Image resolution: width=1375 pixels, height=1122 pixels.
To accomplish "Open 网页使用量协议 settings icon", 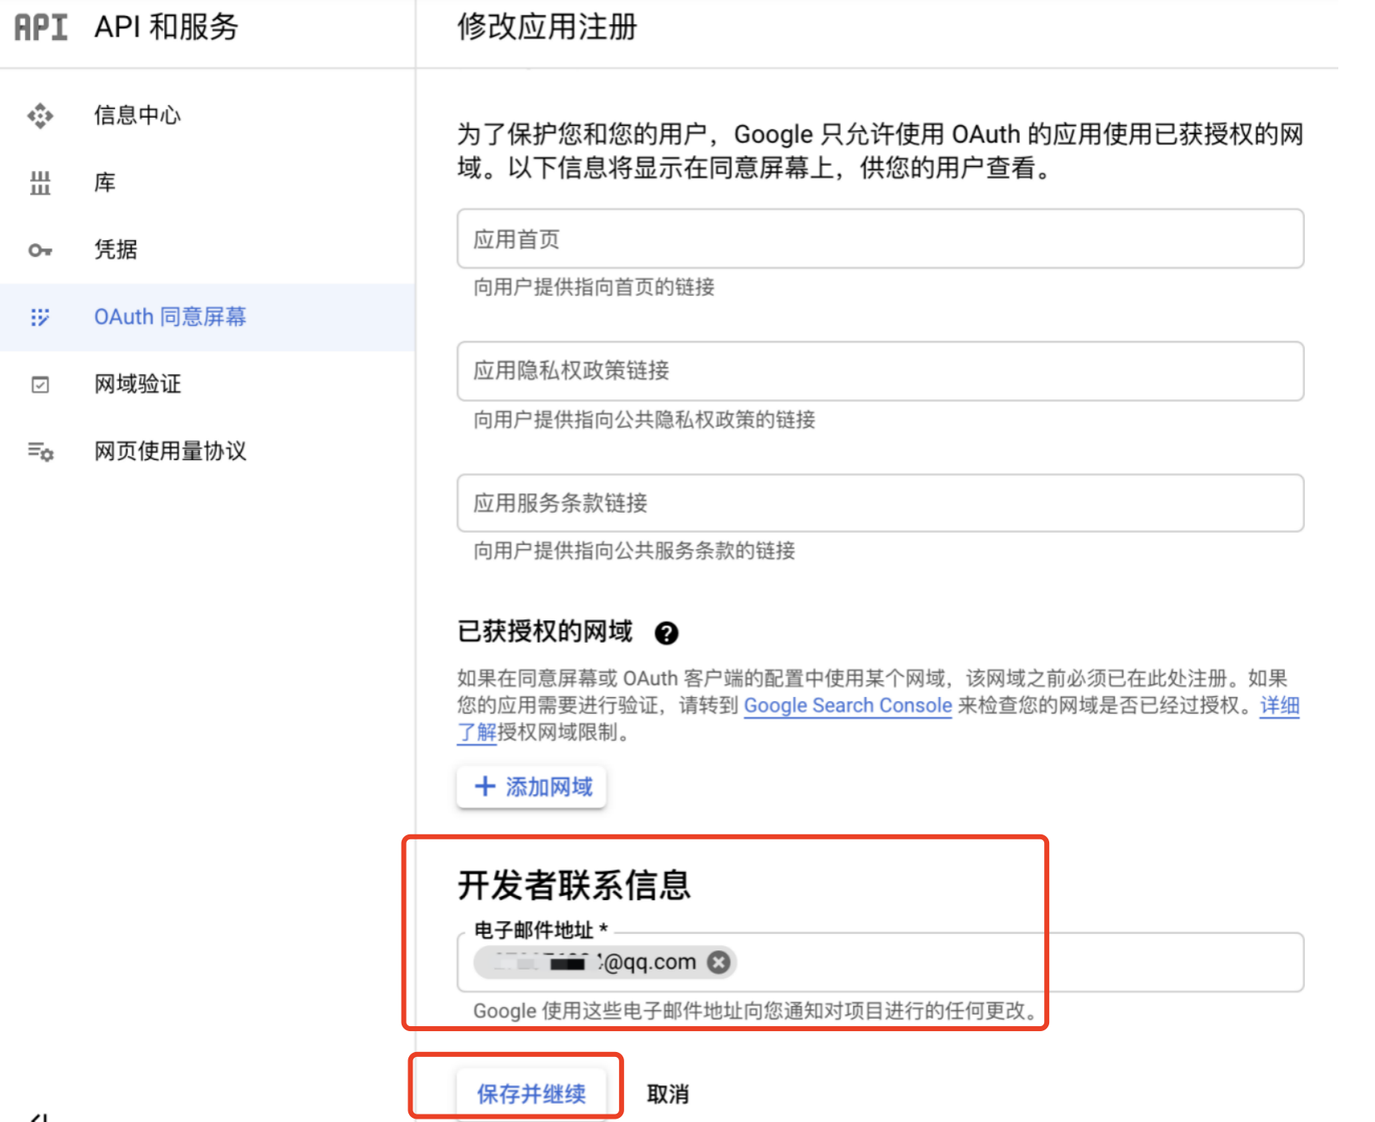I will point(39,452).
